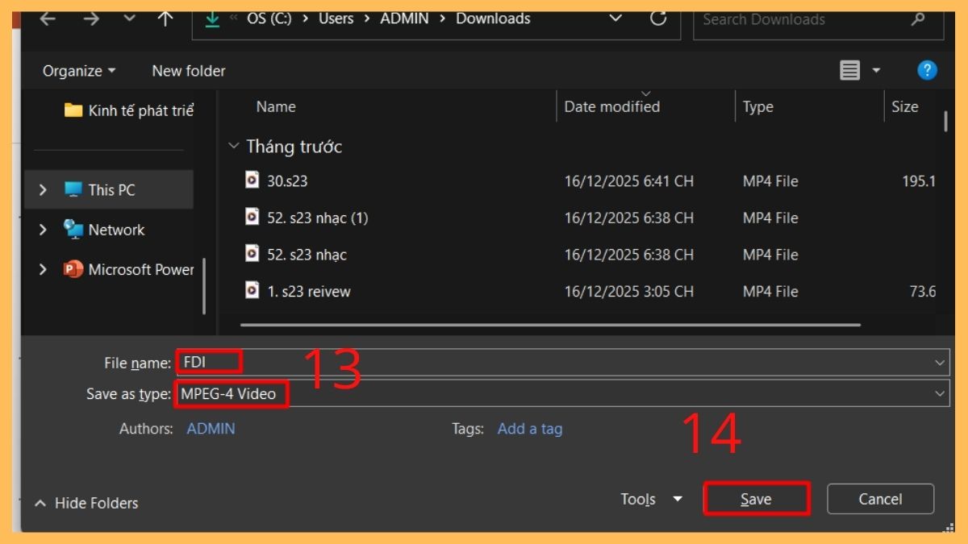The width and height of the screenshot is (968, 544).
Task: Select ADMIN in the address path
Action: [404, 19]
